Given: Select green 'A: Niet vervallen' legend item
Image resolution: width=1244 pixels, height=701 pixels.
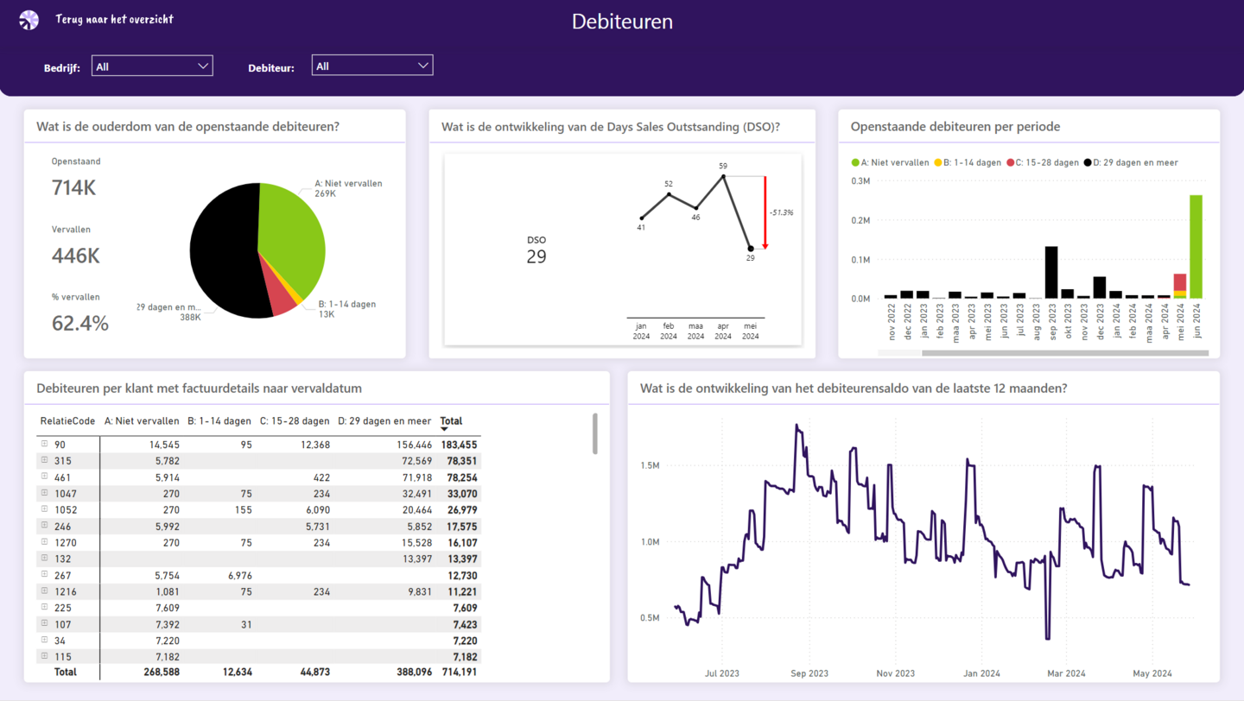Looking at the screenshot, I should [x=890, y=162].
